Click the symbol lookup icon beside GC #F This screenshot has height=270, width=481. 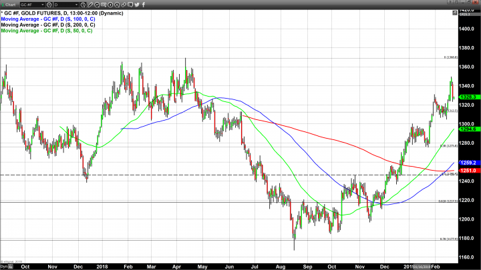(x=49, y=5)
